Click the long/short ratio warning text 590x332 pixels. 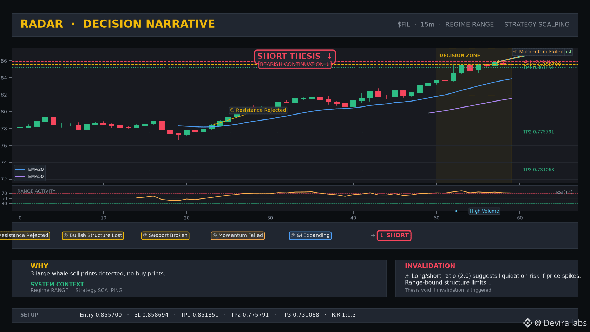(x=493, y=279)
